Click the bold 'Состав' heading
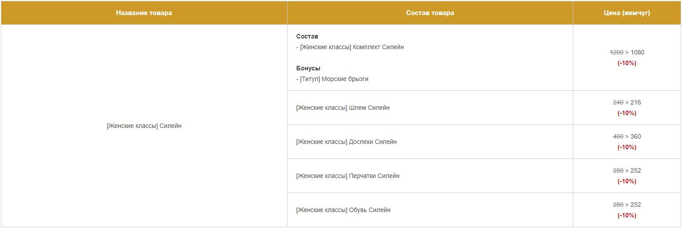The width and height of the screenshot is (682, 228). (307, 36)
